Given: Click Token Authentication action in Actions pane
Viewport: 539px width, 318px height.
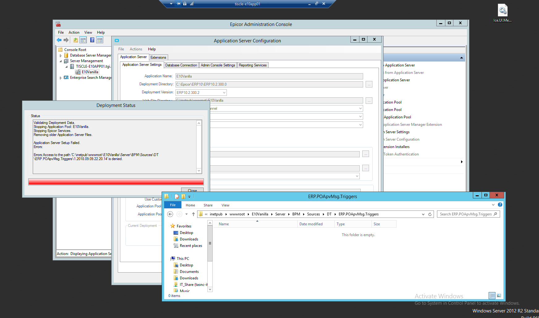Looking at the screenshot, I should pos(401,154).
